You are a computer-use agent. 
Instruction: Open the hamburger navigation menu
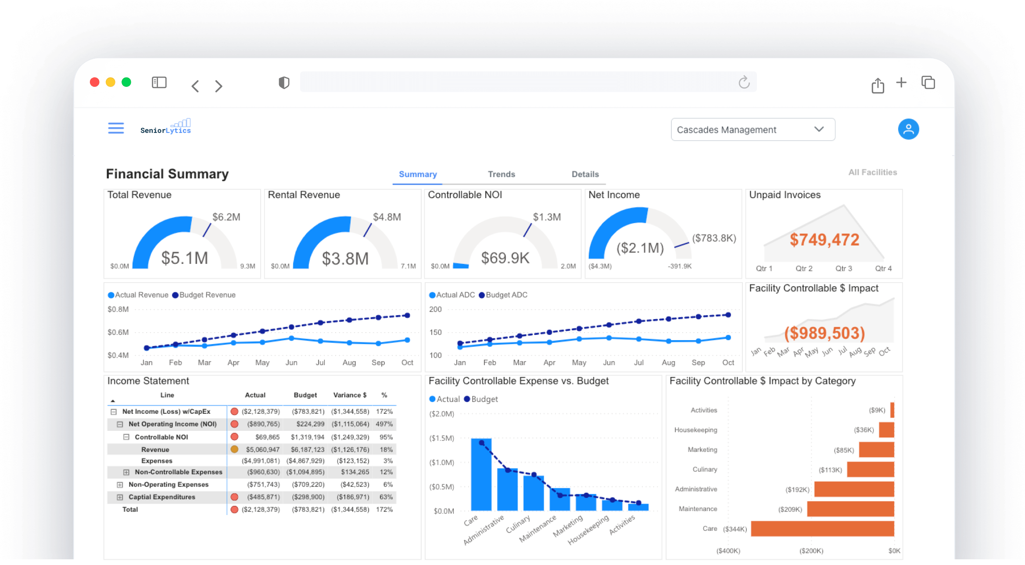coord(116,128)
